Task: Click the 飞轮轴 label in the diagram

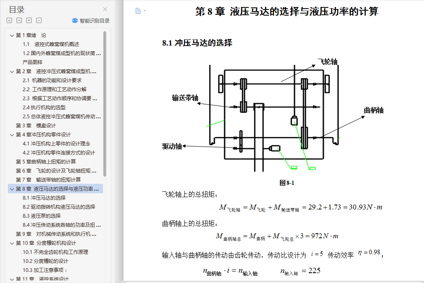Action: pos(327,62)
